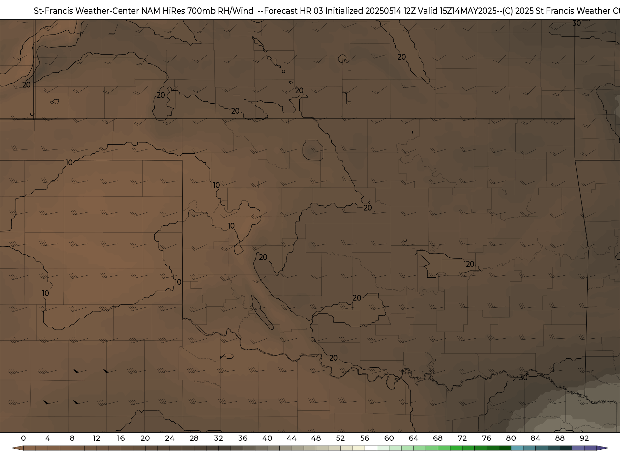Click the color scale tick label 12
This screenshot has height=452, width=620.
(x=97, y=438)
